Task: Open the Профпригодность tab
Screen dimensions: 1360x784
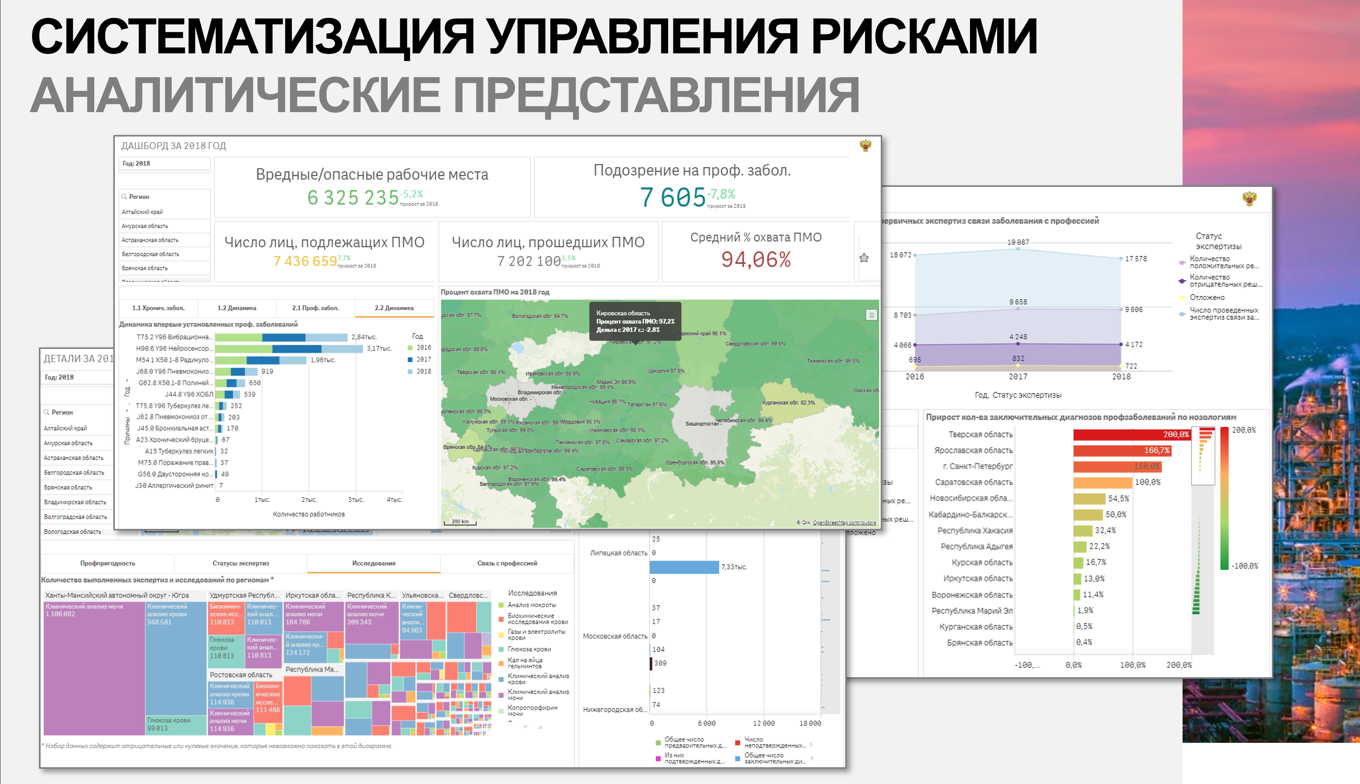Action: 108,563
